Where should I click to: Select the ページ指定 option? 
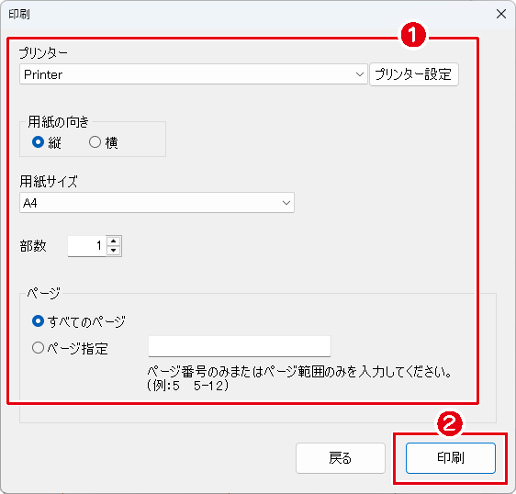click(x=39, y=348)
